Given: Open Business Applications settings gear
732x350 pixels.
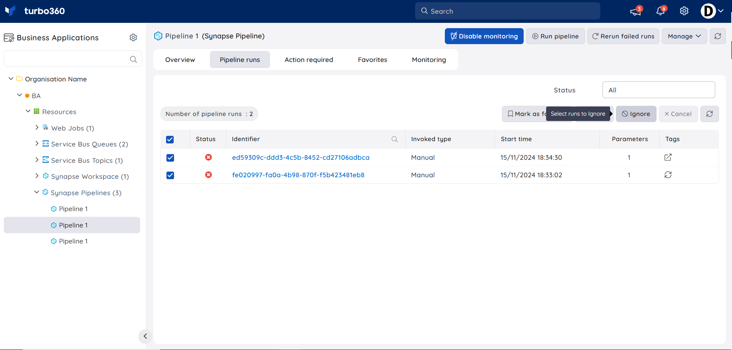Looking at the screenshot, I should click(133, 37).
